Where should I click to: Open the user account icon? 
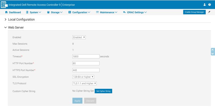(205, 5)
